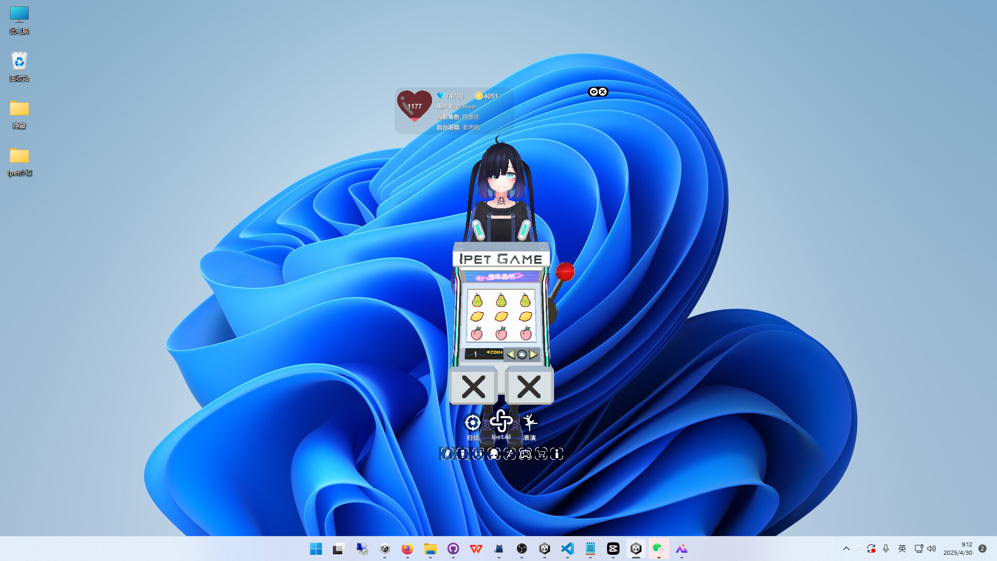Mute system volume from the tray speaker
The width and height of the screenshot is (997, 561).
[x=931, y=549]
